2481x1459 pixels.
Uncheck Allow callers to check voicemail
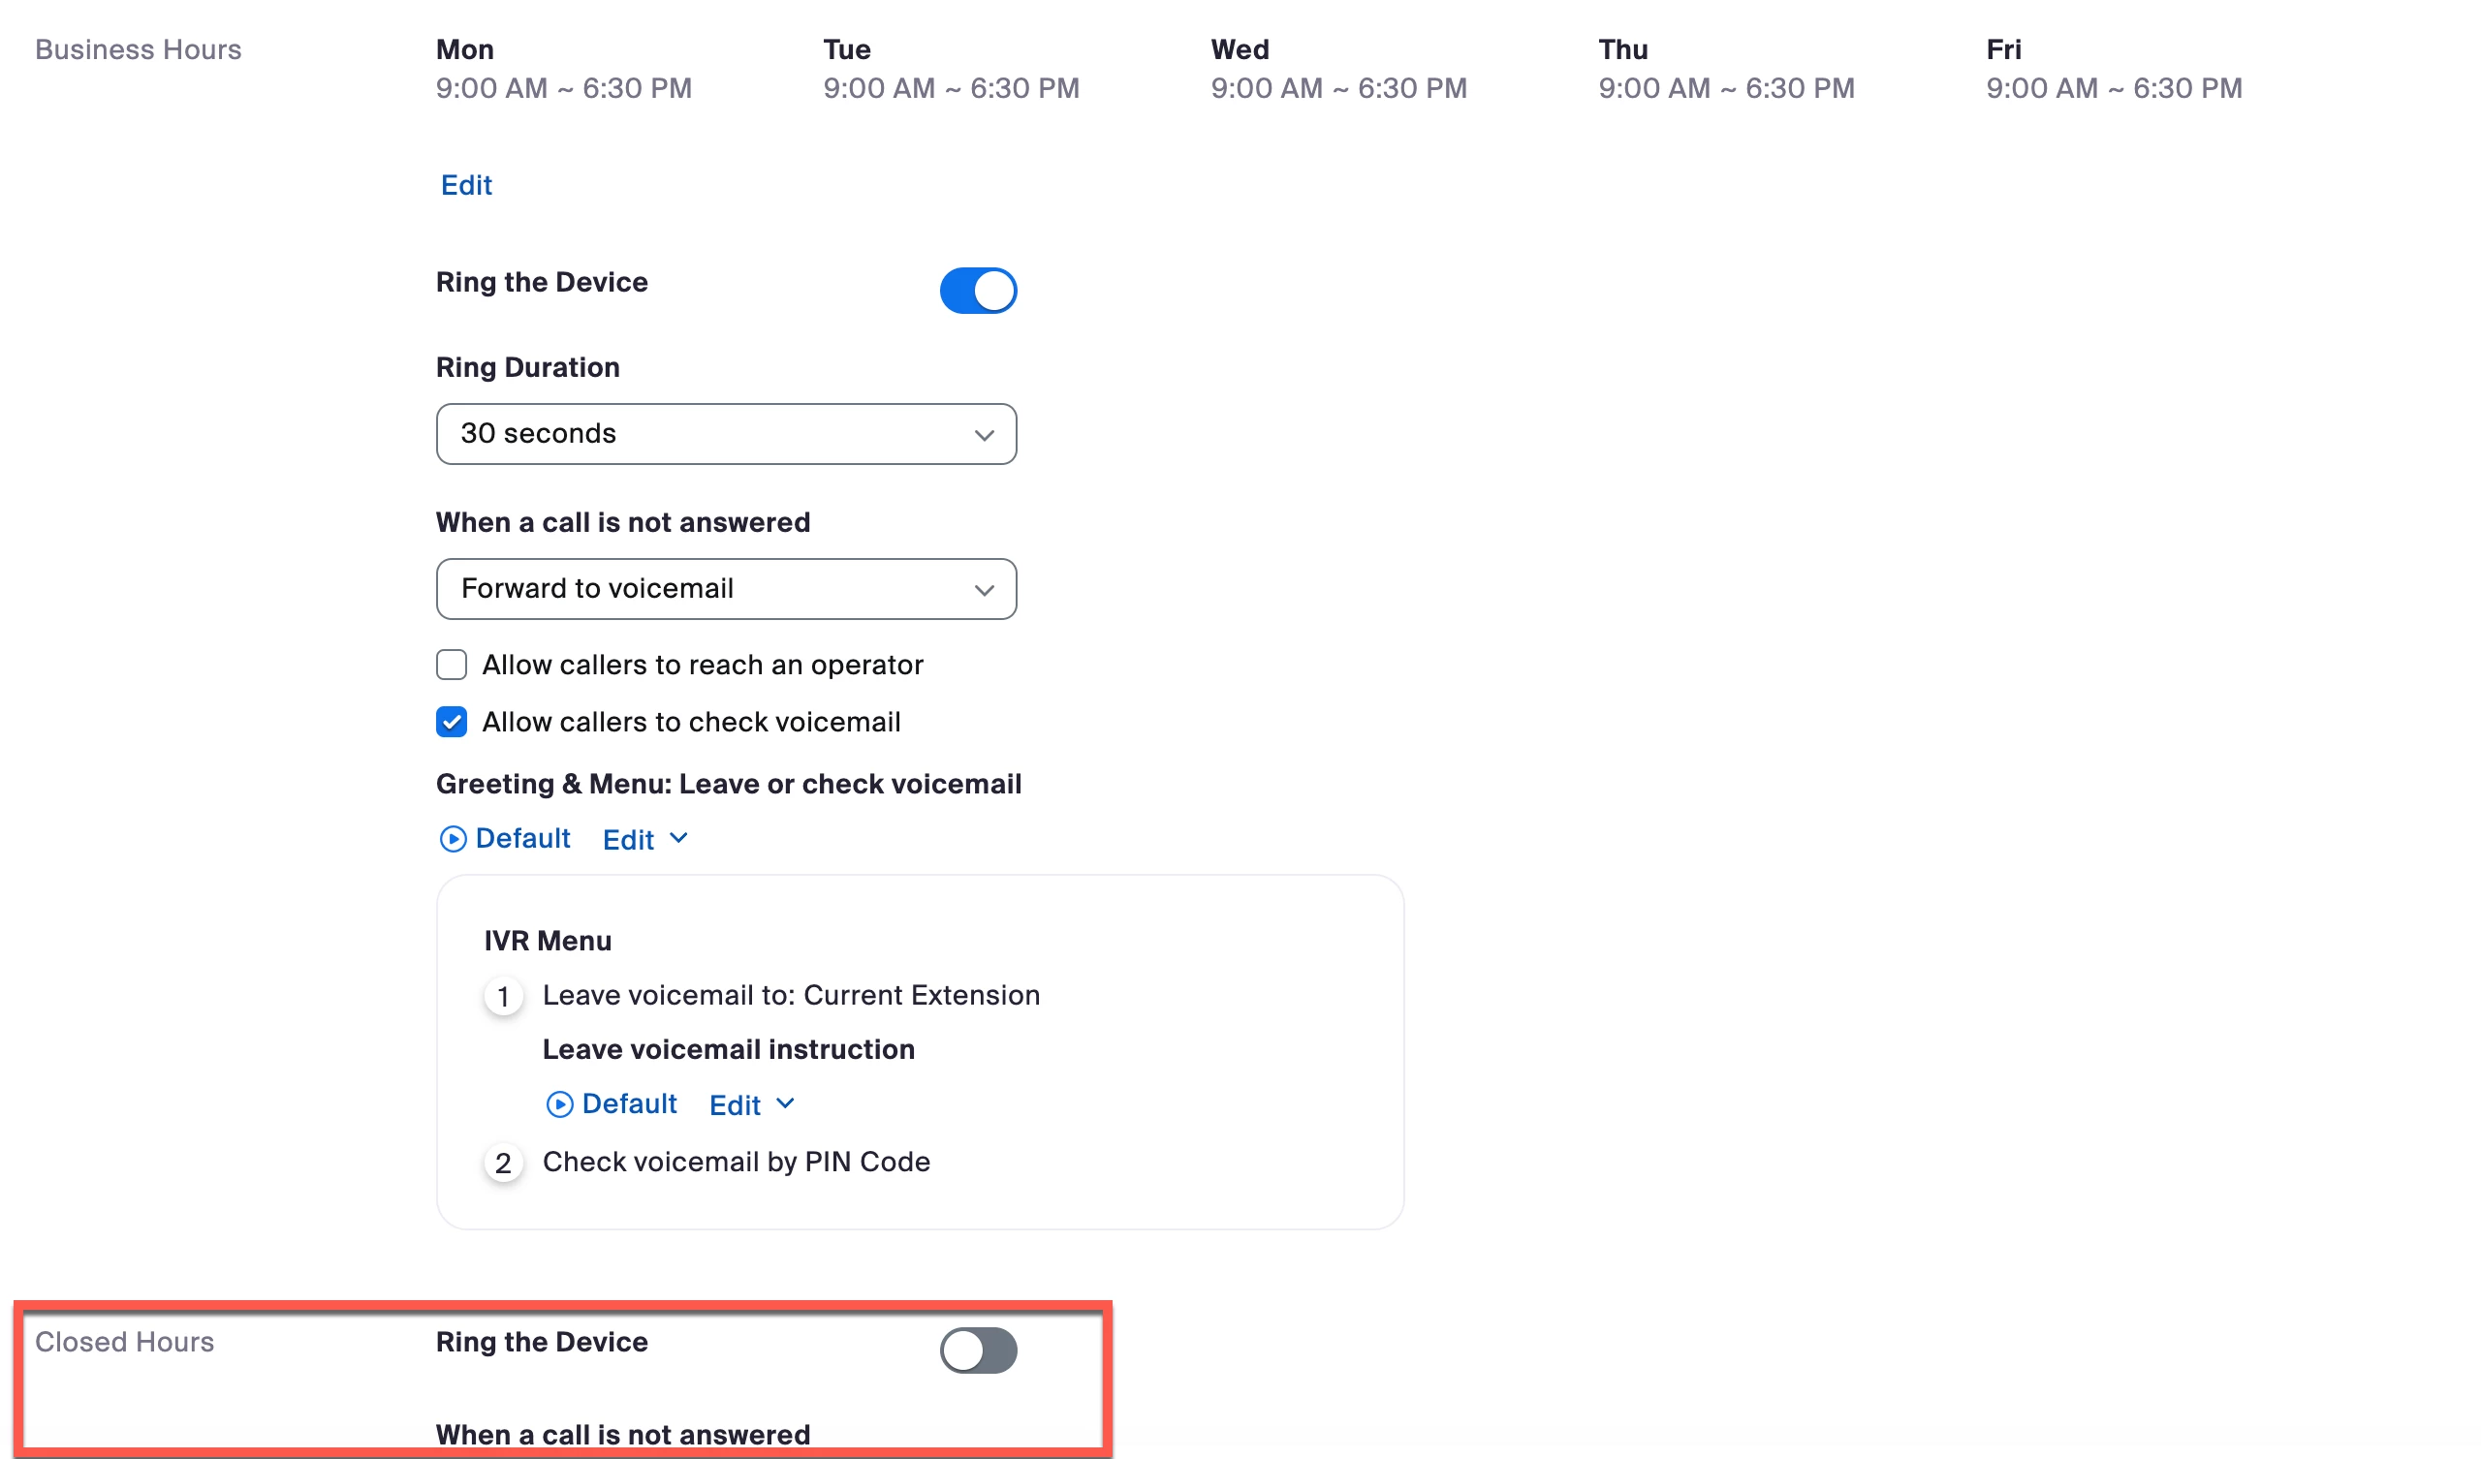(x=452, y=722)
